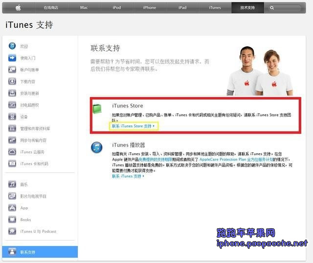This screenshot has width=313, height=263.
Task: Click the search field in the navigation bar
Action: pos(285,8)
